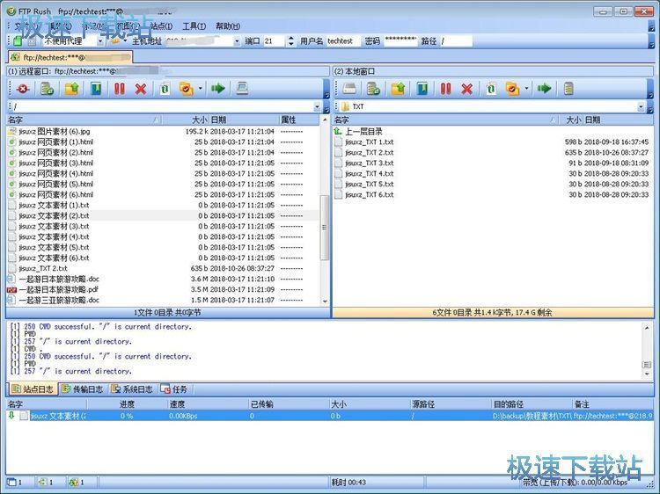This screenshot has height=494, width=660.
Task: Click the red X icon in local toolbar
Action: (x=466, y=89)
